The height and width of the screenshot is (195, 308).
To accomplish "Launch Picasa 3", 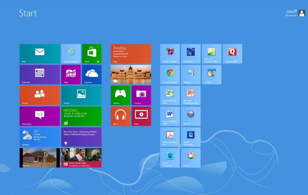I will 191,158.
